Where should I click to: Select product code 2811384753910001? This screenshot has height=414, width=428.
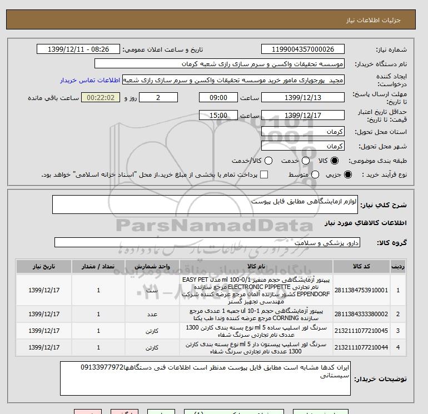361,290
